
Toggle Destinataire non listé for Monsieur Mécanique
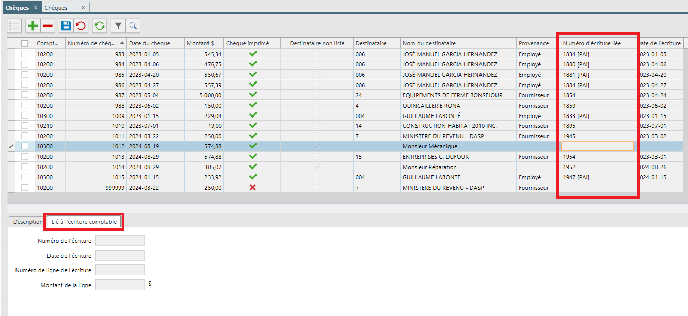click(x=317, y=146)
